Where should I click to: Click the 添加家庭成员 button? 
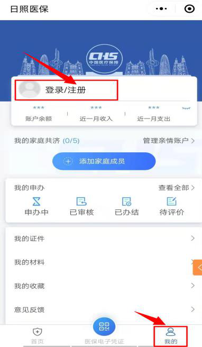point(104,161)
